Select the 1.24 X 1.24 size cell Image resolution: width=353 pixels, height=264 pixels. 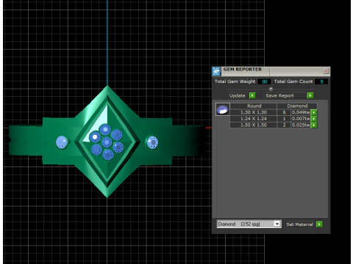[x=254, y=119]
